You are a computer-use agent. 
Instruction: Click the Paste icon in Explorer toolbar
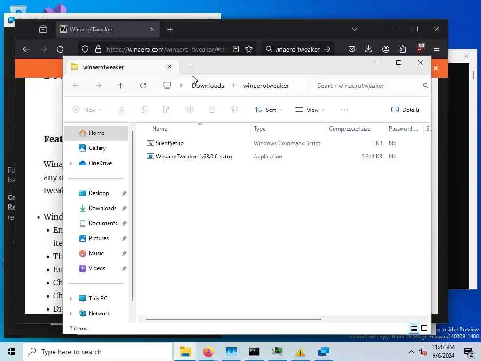click(167, 110)
